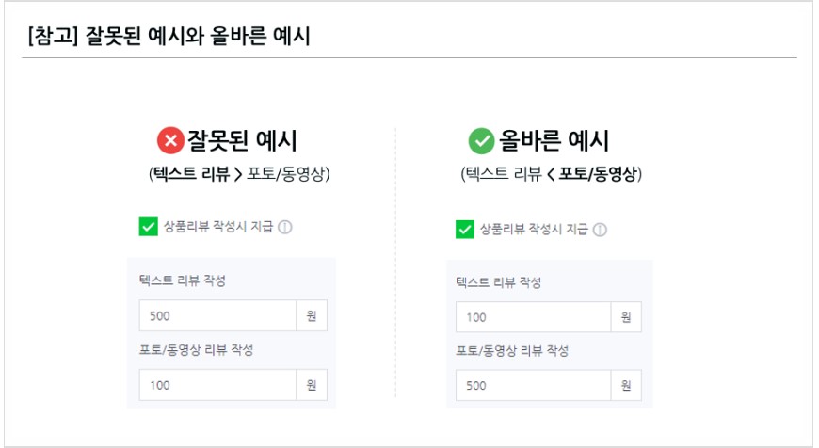Click the (텍스트 리뷰 < 포토/동영상) caption
Screen dimensions: 819x448
(x=552, y=175)
